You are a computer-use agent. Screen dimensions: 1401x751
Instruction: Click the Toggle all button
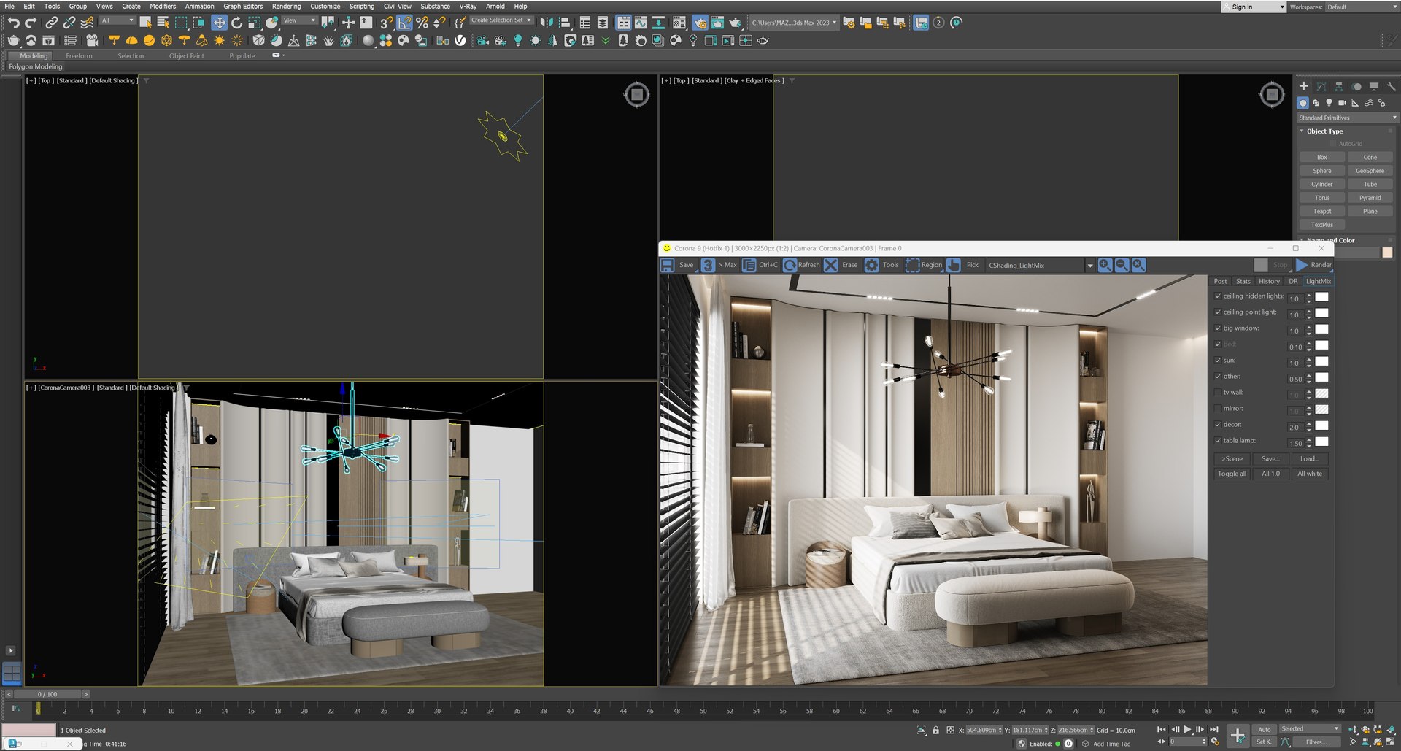pos(1232,474)
